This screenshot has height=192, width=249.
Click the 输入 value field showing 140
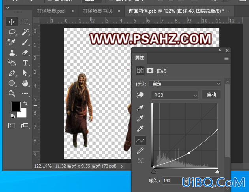coord(172,181)
